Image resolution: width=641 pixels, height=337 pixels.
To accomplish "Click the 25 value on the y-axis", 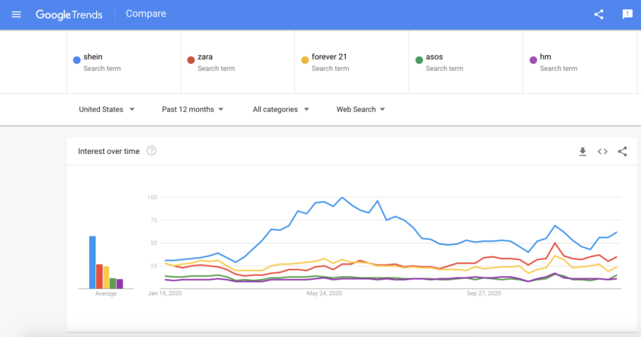I will pos(154,266).
